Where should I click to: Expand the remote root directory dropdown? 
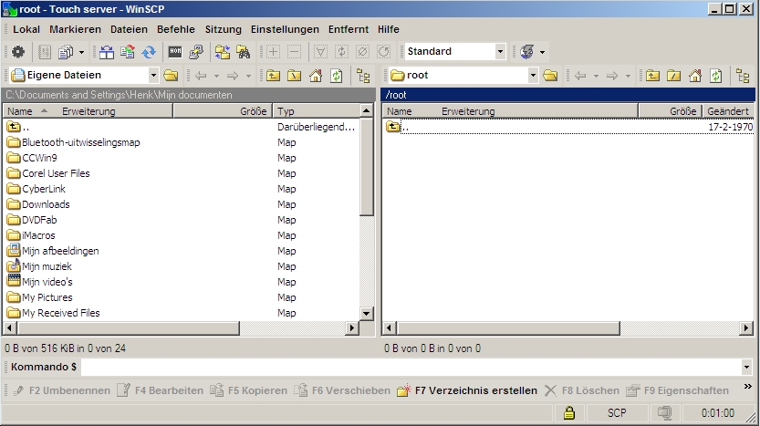pyautogui.click(x=533, y=76)
